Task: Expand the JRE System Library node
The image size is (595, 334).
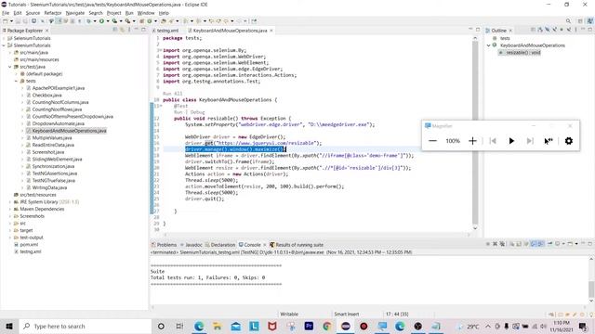Action: pyautogui.click(x=10, y=202)
